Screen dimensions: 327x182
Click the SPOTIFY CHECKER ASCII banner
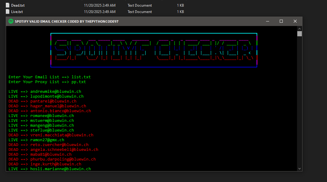[154, 50]
